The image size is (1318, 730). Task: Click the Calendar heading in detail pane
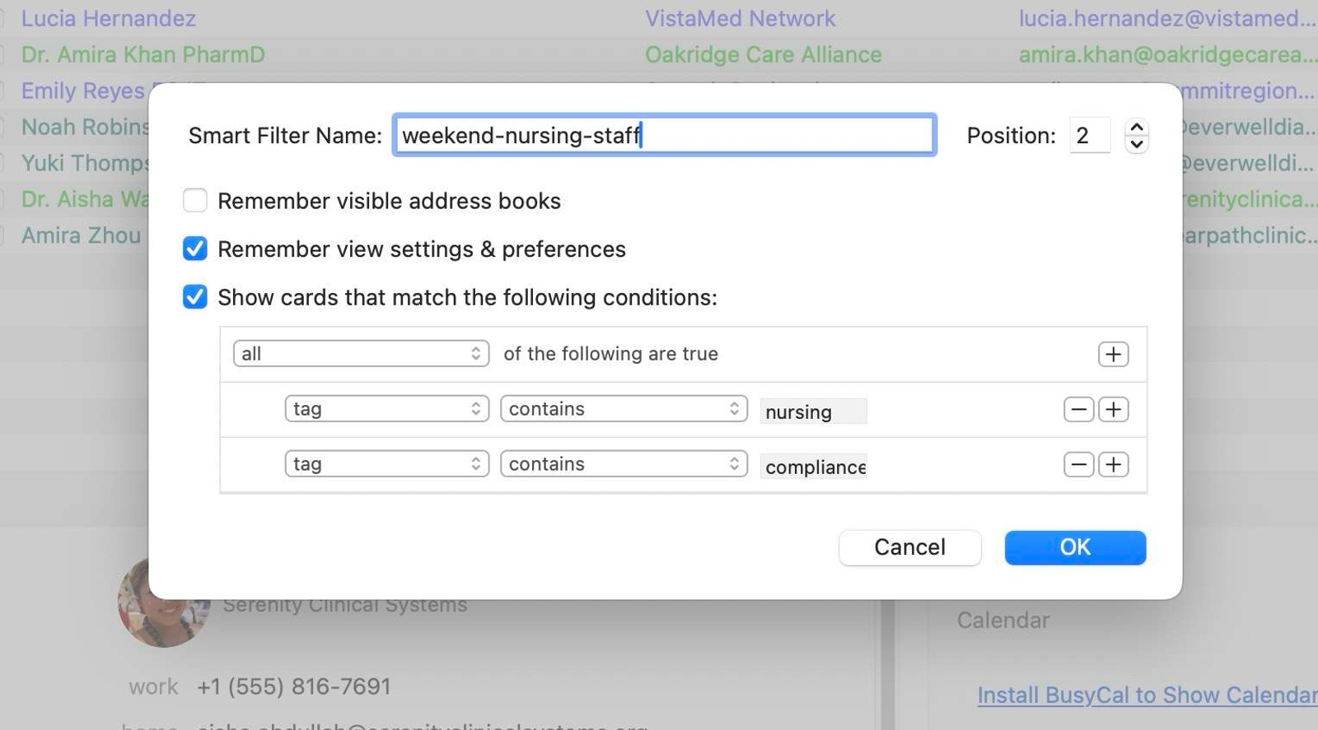tap(1003, 620)
